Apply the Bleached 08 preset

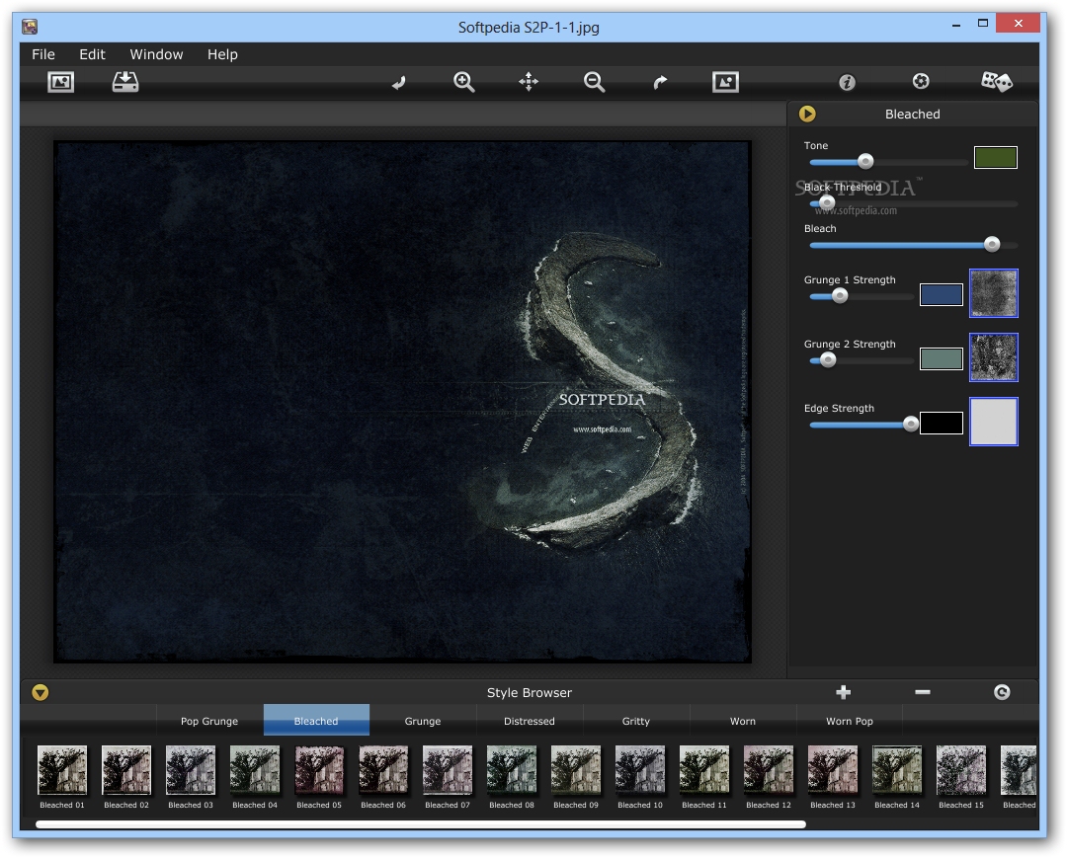coord(512,770)
